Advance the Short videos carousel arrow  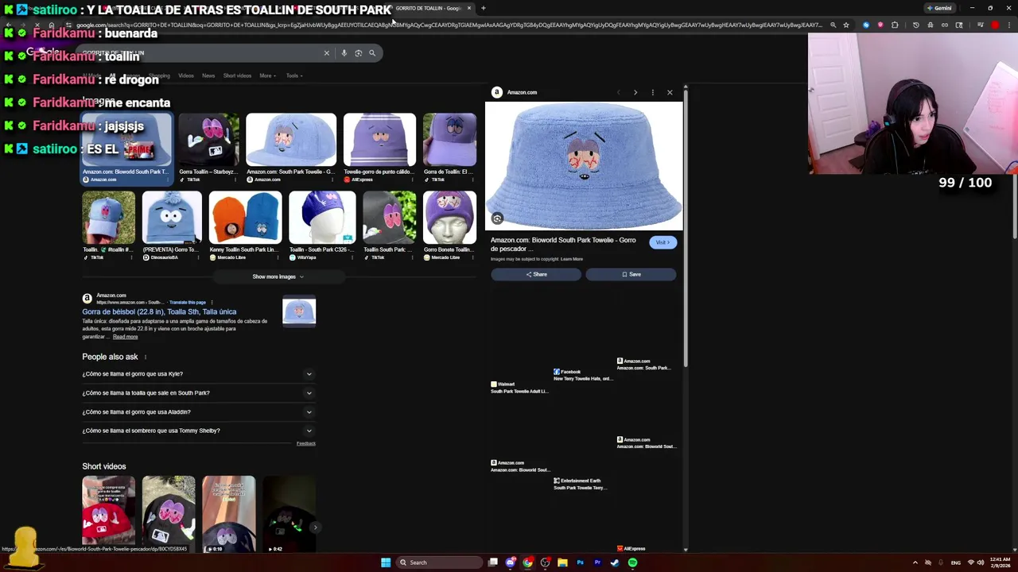(315, 528)
